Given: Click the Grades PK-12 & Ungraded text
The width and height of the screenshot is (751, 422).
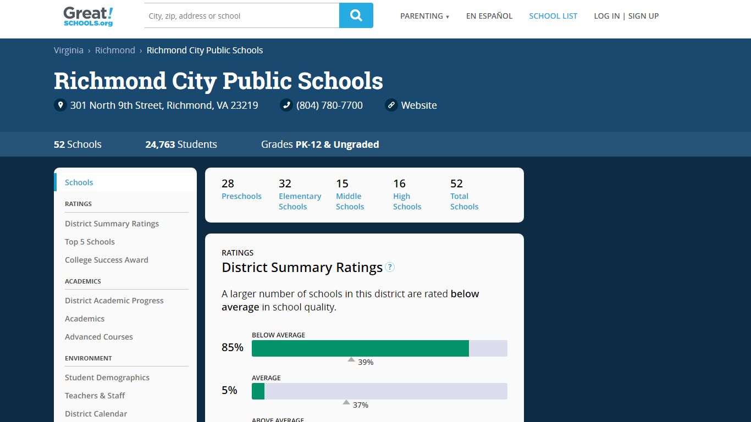Looking at the screenshot, I should (x=320, y=145).
